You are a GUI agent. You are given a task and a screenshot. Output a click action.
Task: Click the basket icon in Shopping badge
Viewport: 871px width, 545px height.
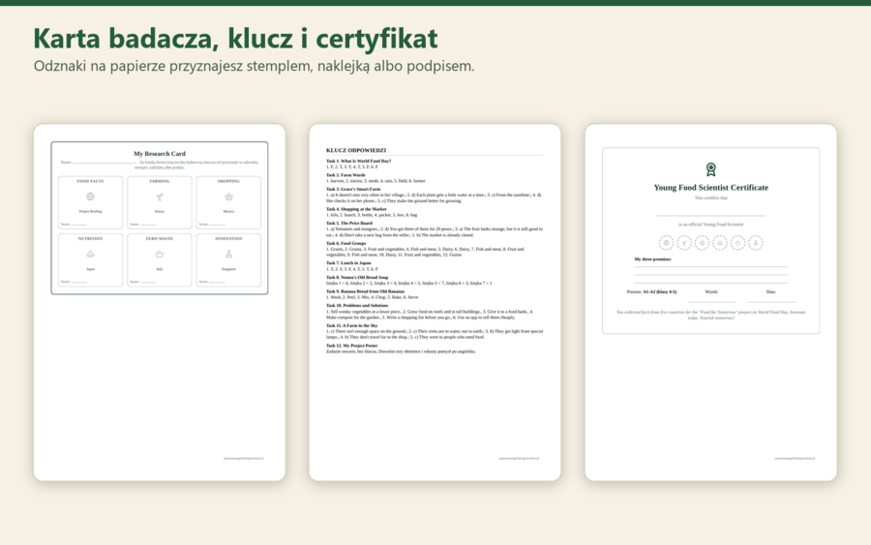(x=228, y=197)
